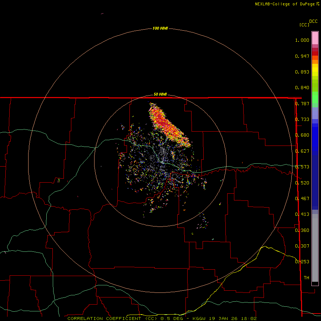The width and height of the screenshot is (321, 321).
Task: Select the 0.733 scale value
Action: pos(302,119)
